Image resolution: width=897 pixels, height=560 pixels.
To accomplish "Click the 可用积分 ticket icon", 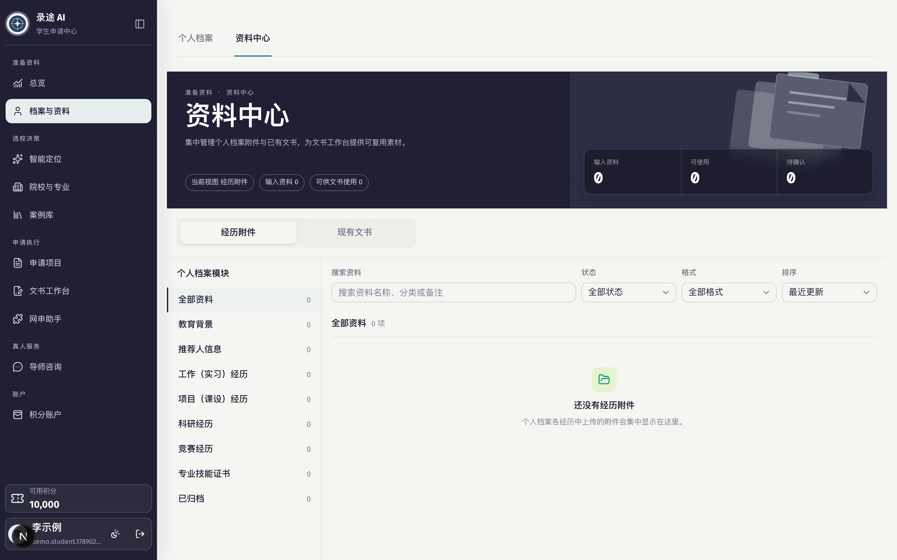I will [17, 498].
